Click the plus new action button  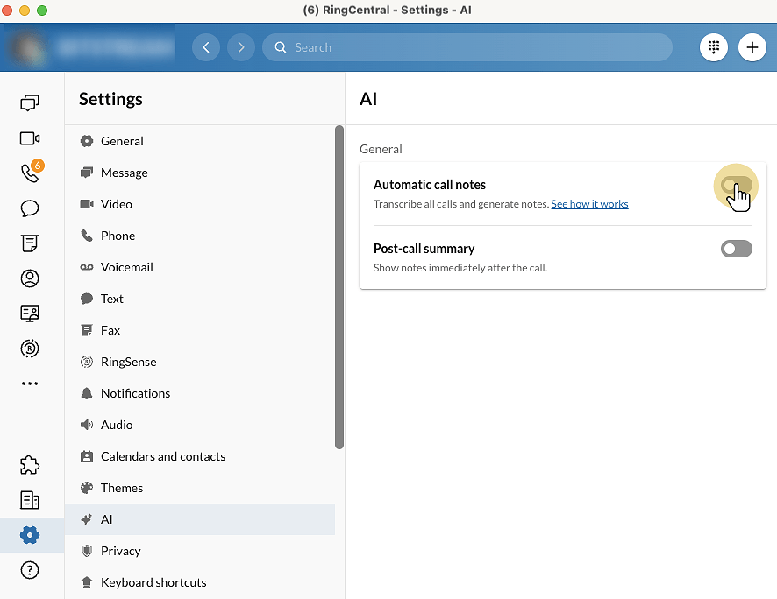coord(752,47)
